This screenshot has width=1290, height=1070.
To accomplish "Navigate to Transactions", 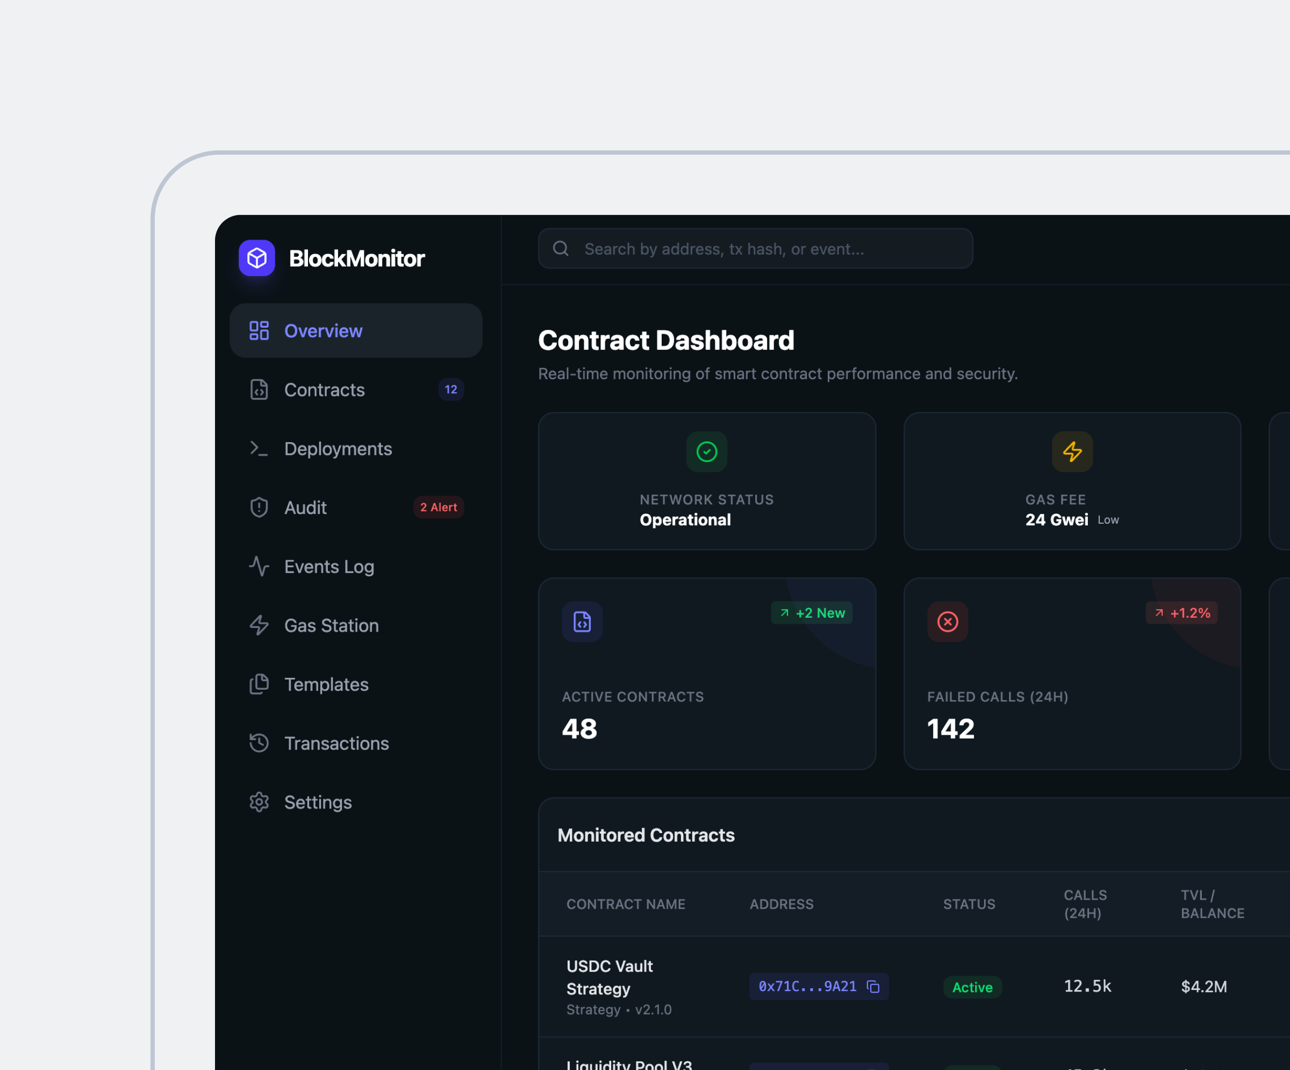I will tap(336, 743).
